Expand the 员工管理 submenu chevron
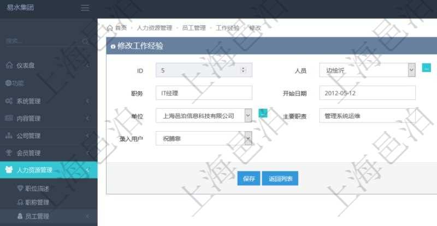Image resolution: width=437 pixels, height=226 pixels. pos(88,216)
